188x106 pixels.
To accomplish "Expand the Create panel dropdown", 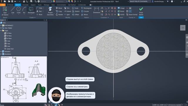I will point(32,18).
